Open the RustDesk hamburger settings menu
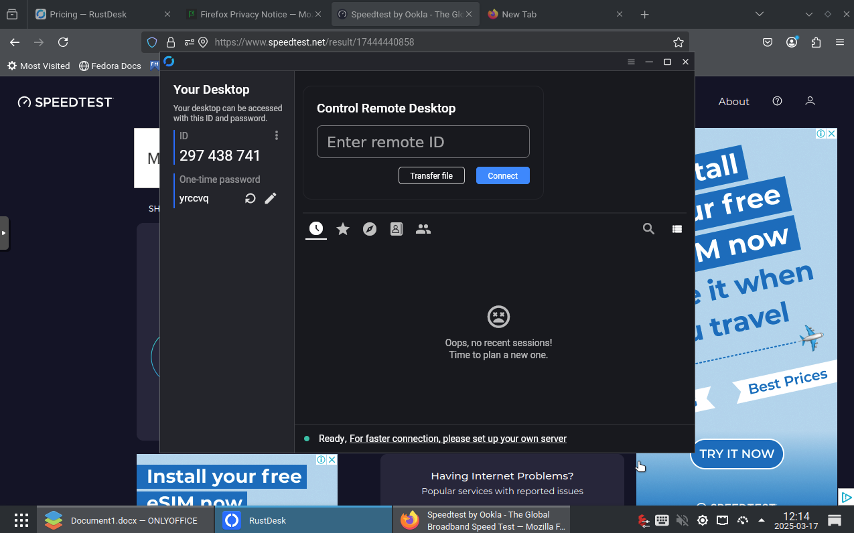854x533 pixels. 631,62
